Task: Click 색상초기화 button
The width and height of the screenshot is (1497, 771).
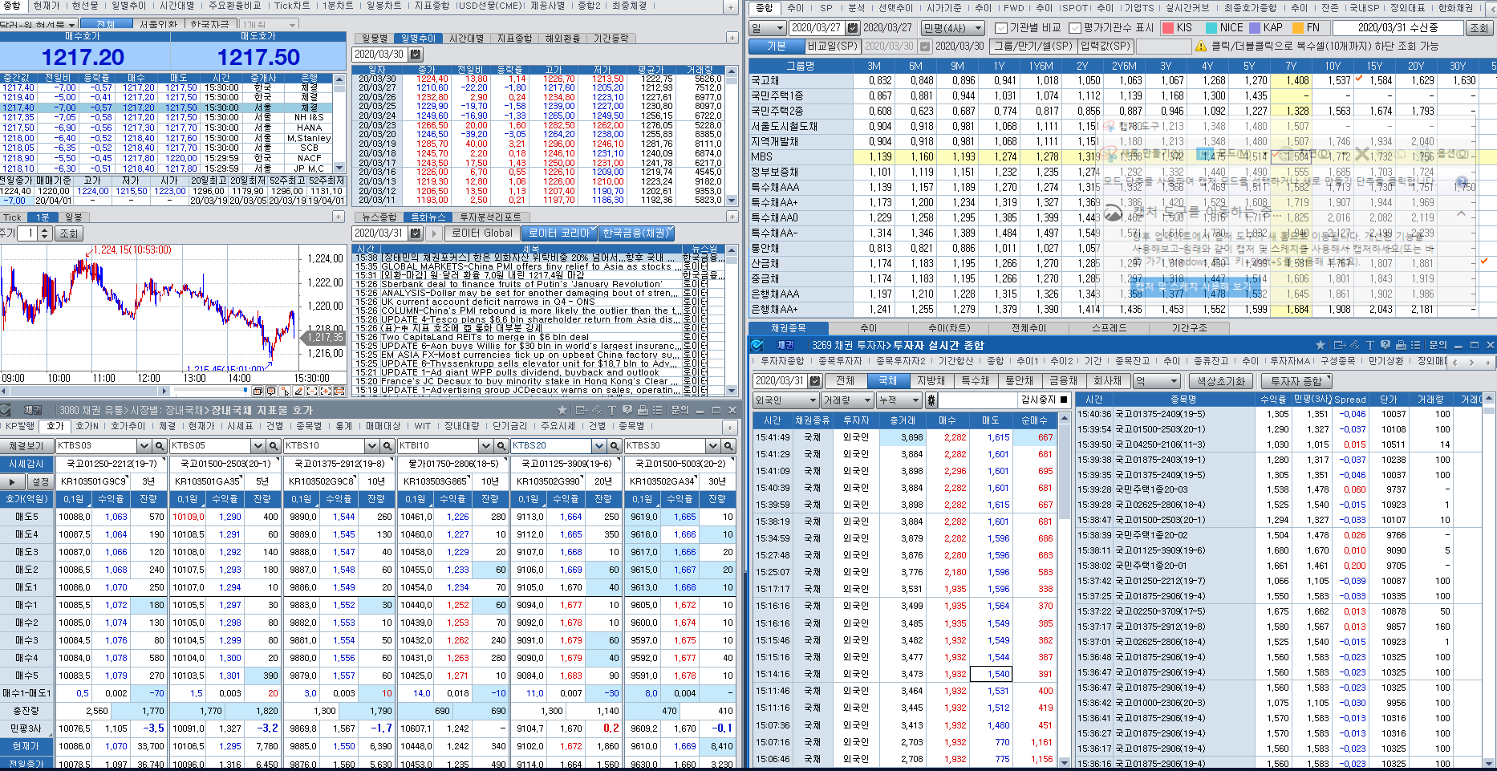Action: (1221, 381)
